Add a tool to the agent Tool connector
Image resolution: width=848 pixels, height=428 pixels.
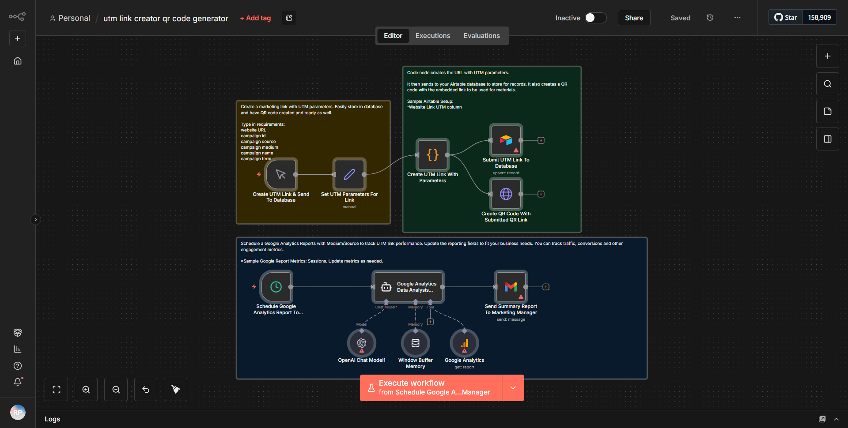[430, 322]
